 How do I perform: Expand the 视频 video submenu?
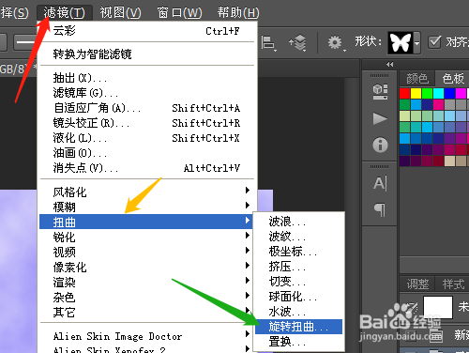point(147,252)
